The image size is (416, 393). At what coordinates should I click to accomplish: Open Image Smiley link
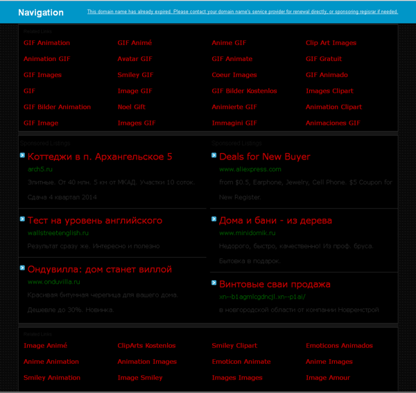click(140, 378)
